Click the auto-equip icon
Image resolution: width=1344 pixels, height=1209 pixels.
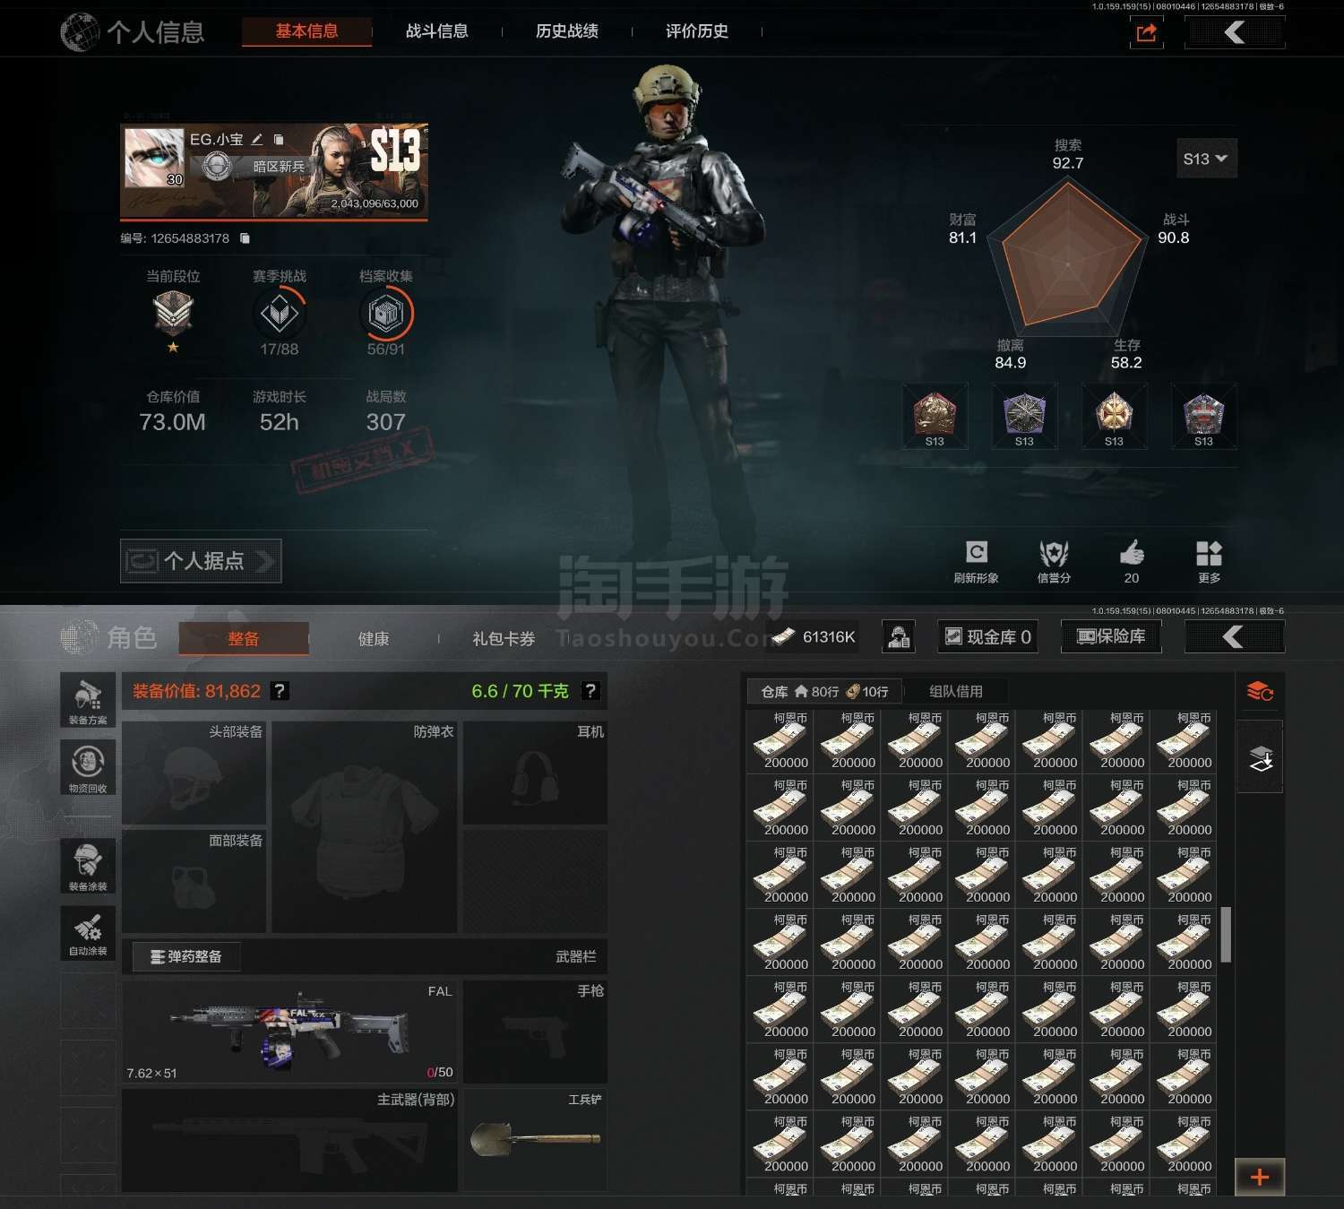[88, 933]
